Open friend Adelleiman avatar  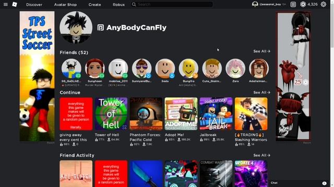point(259,68)
